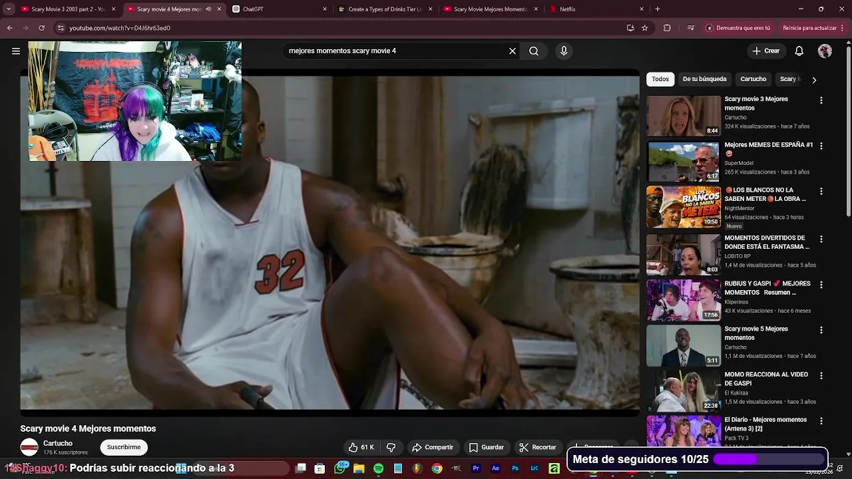The width and height of the screenshot is (852, 479).
Task: Open Lightroom Classic from the taskbar
Action: tap(534, 468)
